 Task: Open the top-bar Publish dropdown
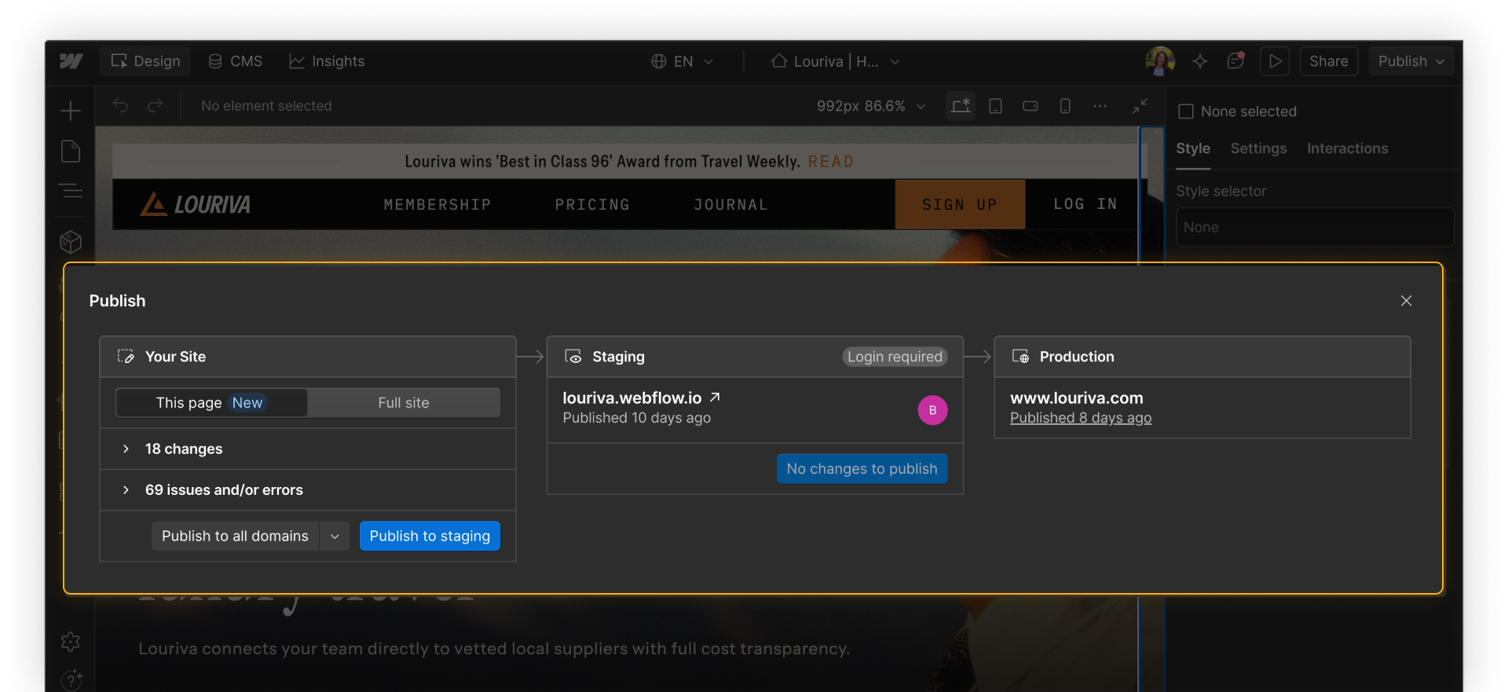(1411, 61)
